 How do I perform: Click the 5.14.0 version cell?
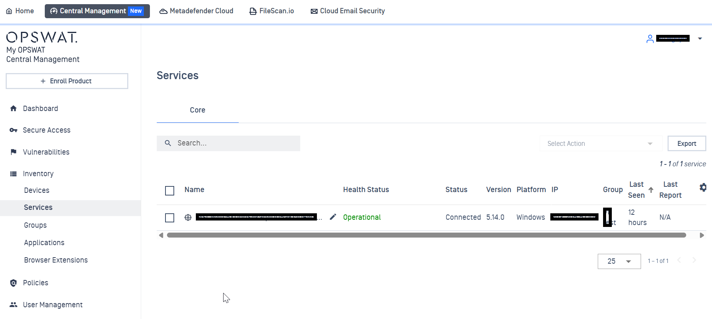495,217
